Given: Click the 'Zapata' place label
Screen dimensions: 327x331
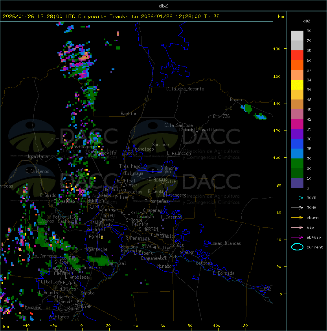Looking at the screenshot, I should 87,293.
